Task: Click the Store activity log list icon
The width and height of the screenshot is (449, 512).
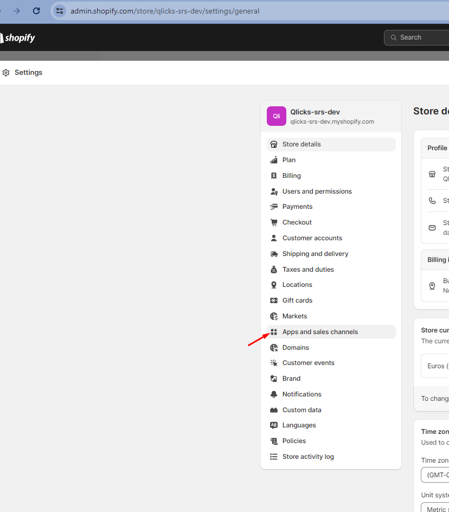Action: 274,457
